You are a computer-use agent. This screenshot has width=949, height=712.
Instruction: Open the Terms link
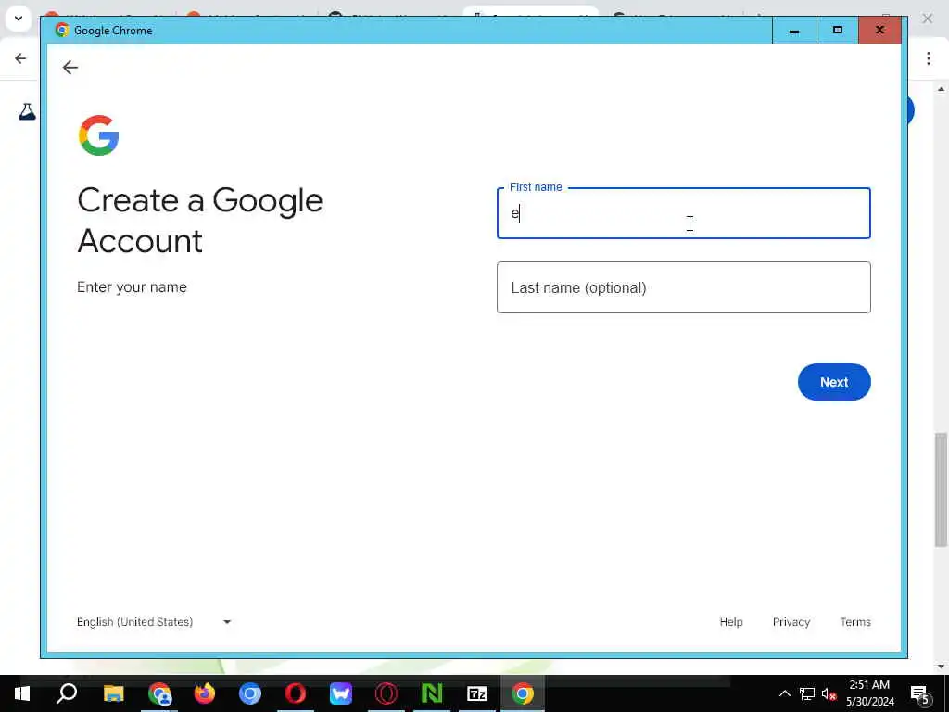(855, 622)
